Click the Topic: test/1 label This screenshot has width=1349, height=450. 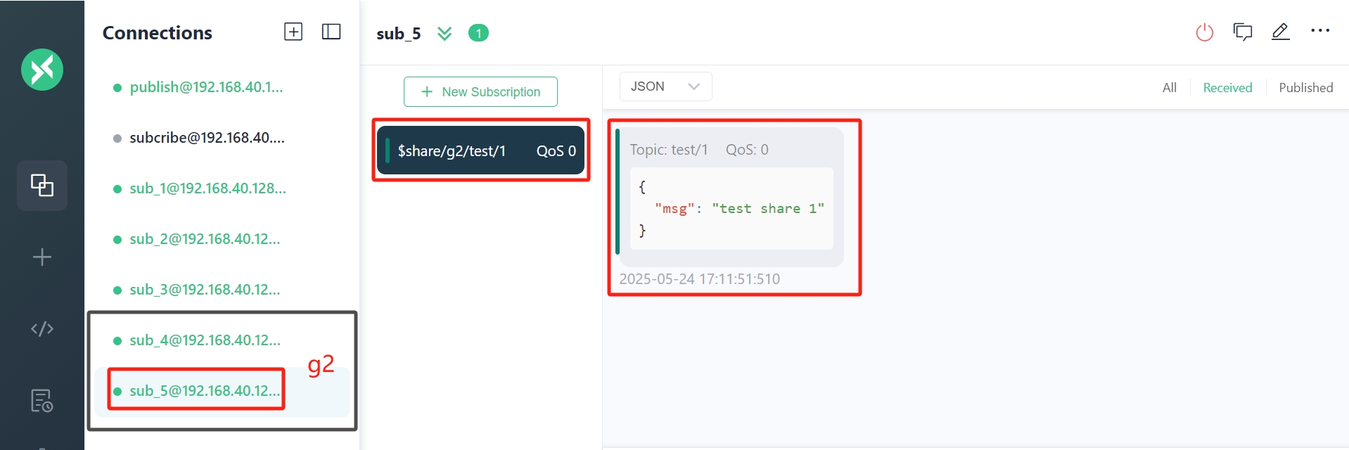(x=668, y=150)
